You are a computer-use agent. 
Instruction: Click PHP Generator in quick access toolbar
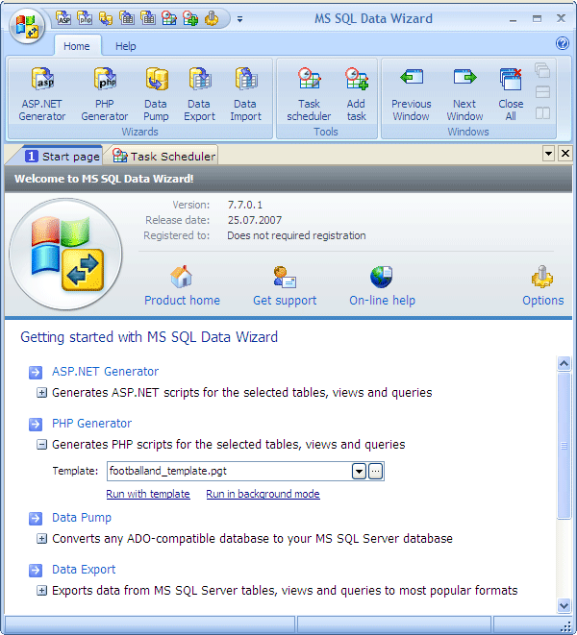click(x=85, y=18)
